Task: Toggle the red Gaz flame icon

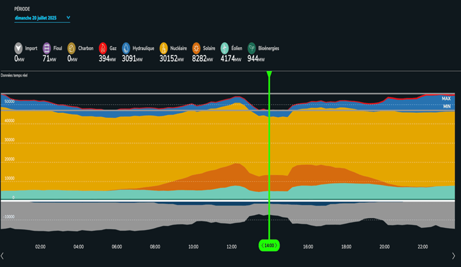Action: coord(103,48)
